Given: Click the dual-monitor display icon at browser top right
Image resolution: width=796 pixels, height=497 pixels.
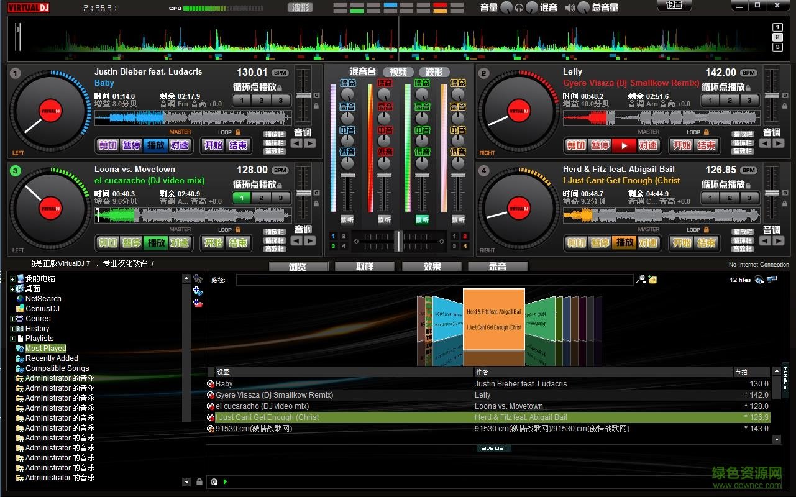Looking at the screenshot, I should point(772,279).
